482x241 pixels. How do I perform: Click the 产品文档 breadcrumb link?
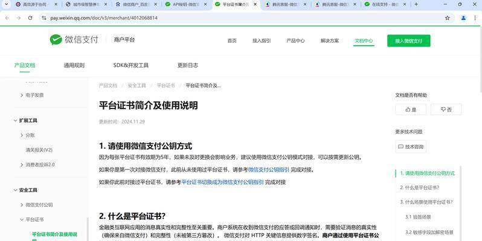point(108,86)
